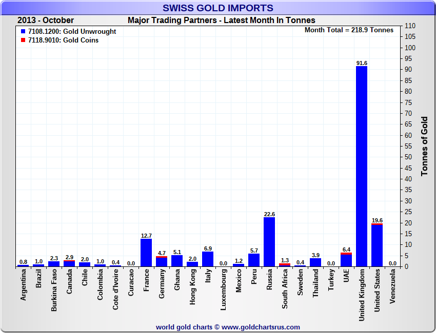Click the 7108.1200: Gold Unwrought legend label
The height and width of the screenshot is (333, 436).
tap(72, 32)
